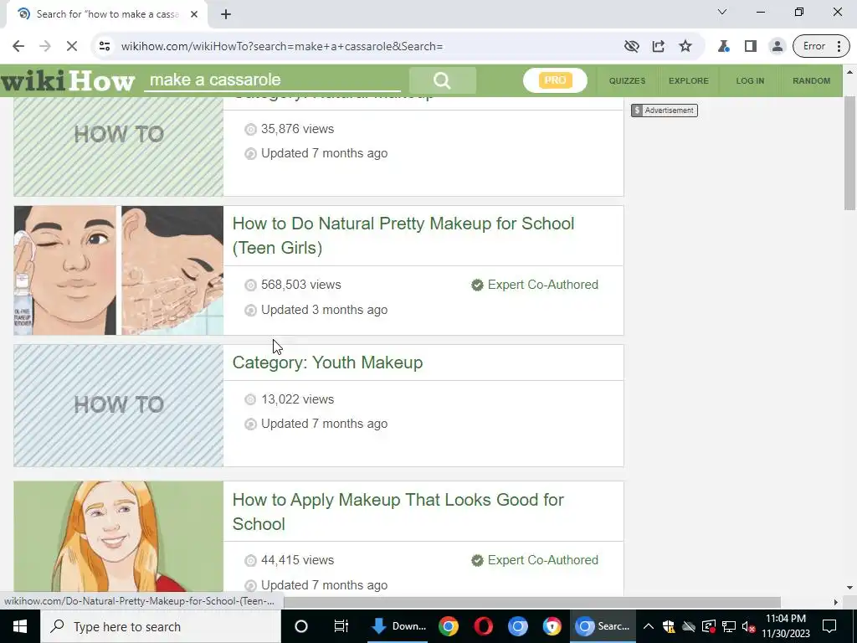Toggle the browser side panel
This screenshot has width=857, height=643.
coord(751,47)
